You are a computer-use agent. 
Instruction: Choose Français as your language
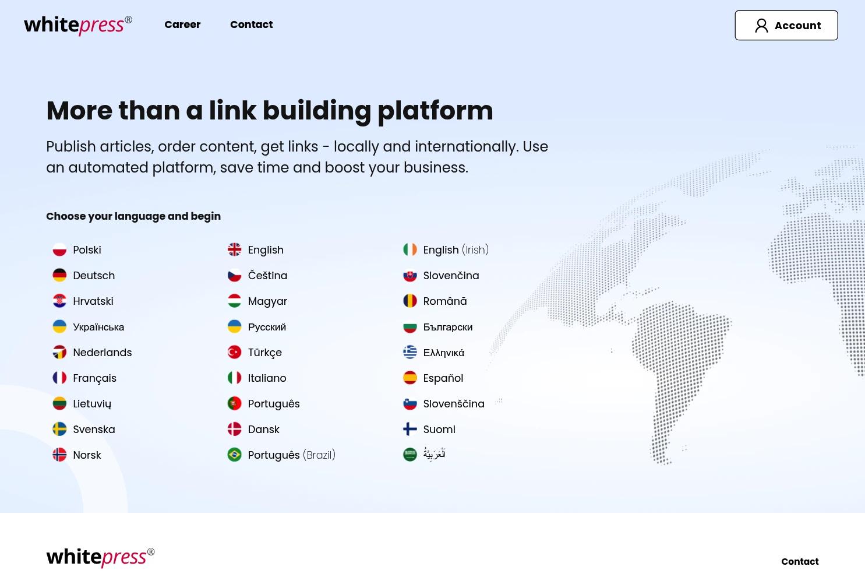94,378
